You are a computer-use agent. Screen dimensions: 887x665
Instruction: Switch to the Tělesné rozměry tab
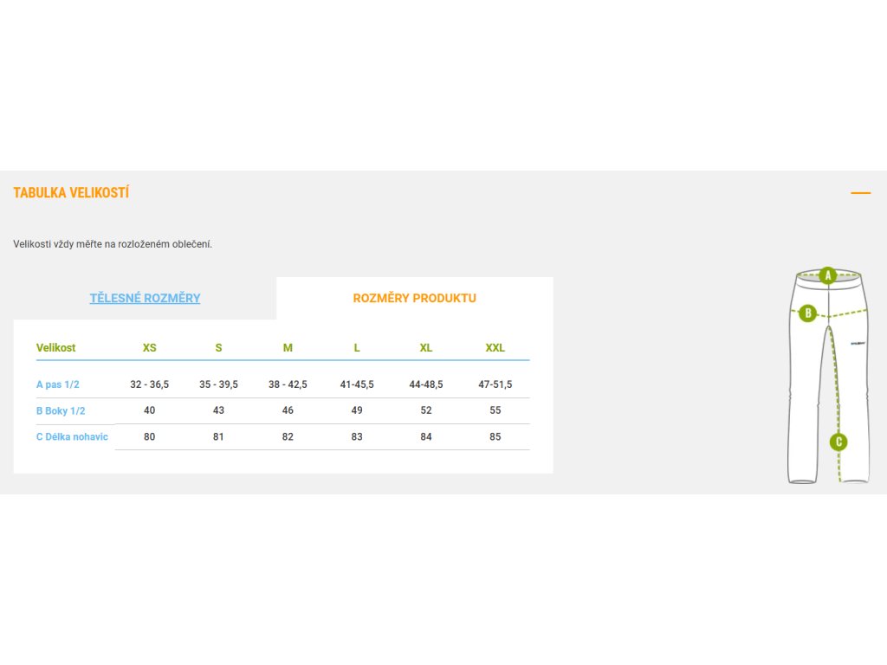point(145,298)
